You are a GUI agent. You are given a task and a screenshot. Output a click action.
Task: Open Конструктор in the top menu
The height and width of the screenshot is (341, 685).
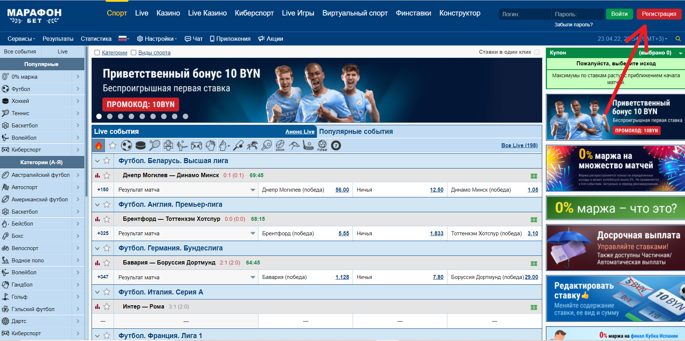pyautogui.click(x=460, y=13)
